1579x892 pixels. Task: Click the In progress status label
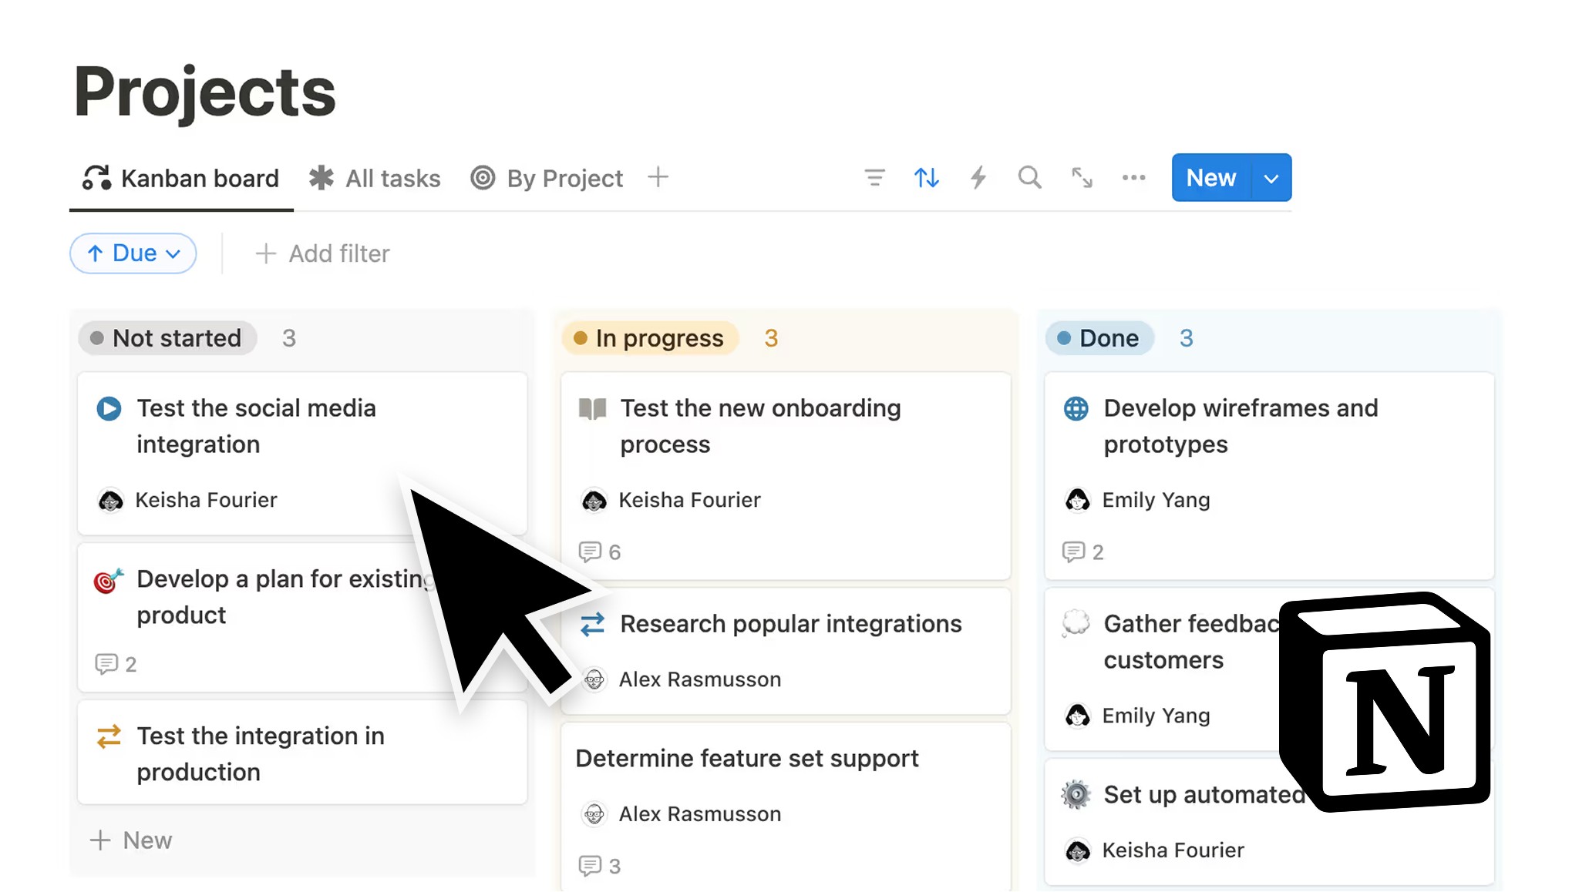[650, 338]
